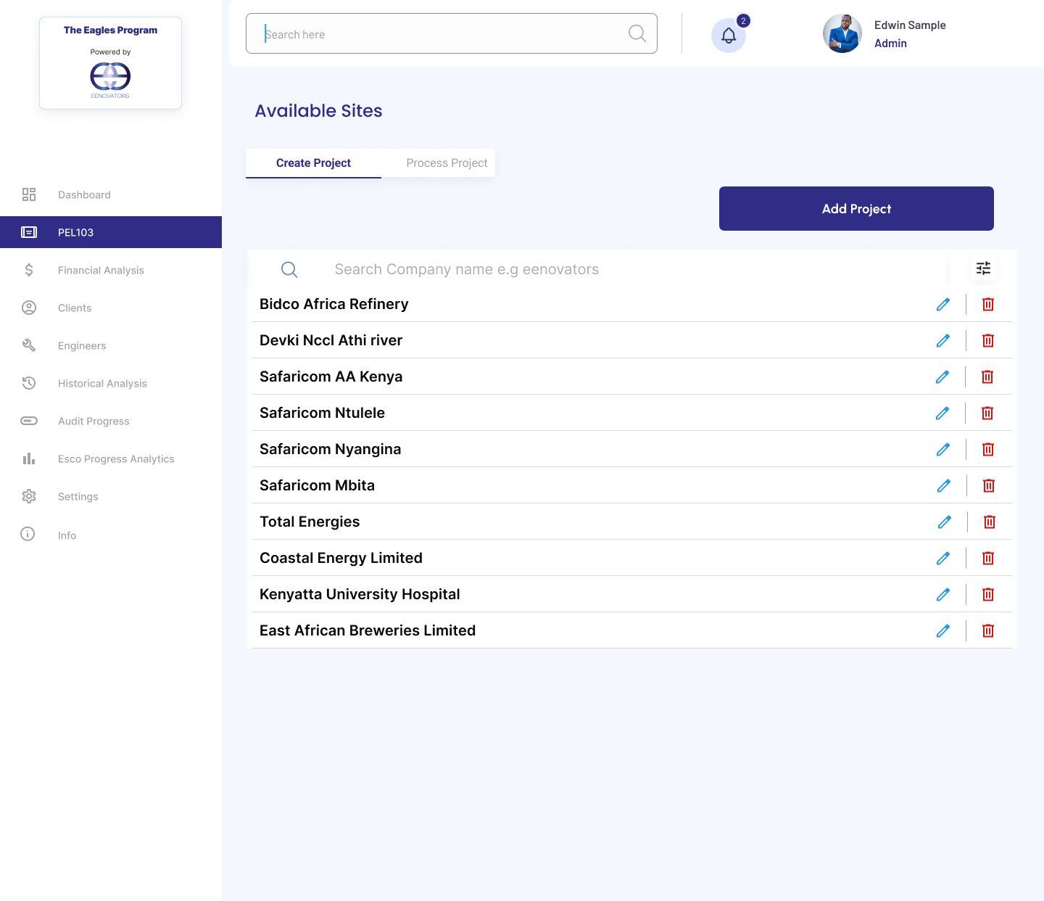The height and width of the screenshot is (901, 1044).
Task: Delete Bidco Africa Refinery with trash icon
Action: pos(988,304)
